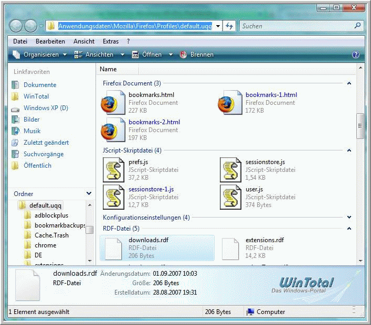Open the Extras menu

[x=111, y=41]
